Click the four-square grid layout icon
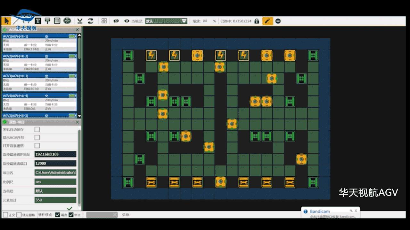Image resolution: width=410 pixels, height=230 pixels. pyautogui.click(x=104, y=21)
